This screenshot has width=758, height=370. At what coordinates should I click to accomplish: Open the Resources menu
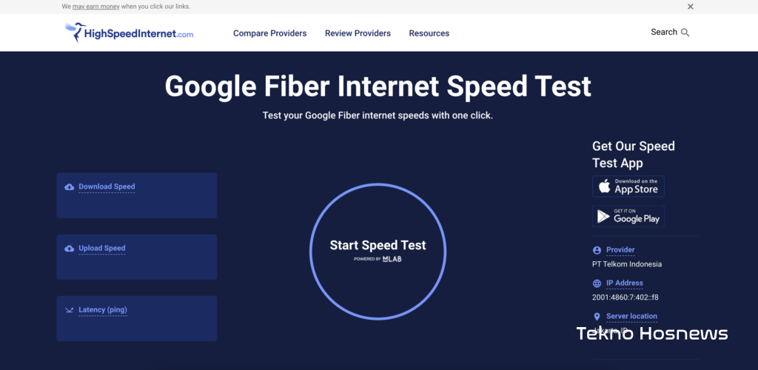click(x=429, y=33)
